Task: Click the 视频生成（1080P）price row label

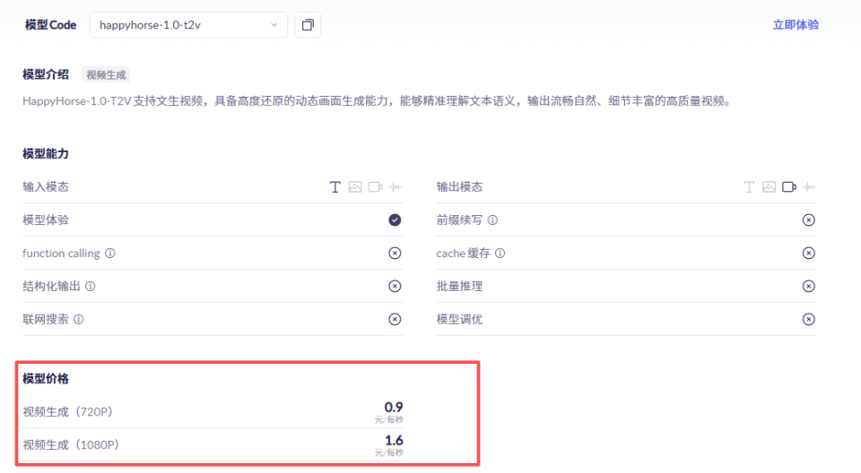Action: (71, 444)
